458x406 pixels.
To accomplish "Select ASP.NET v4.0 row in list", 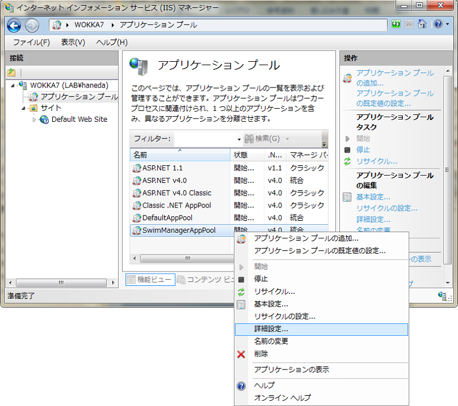I will [229, 181].
